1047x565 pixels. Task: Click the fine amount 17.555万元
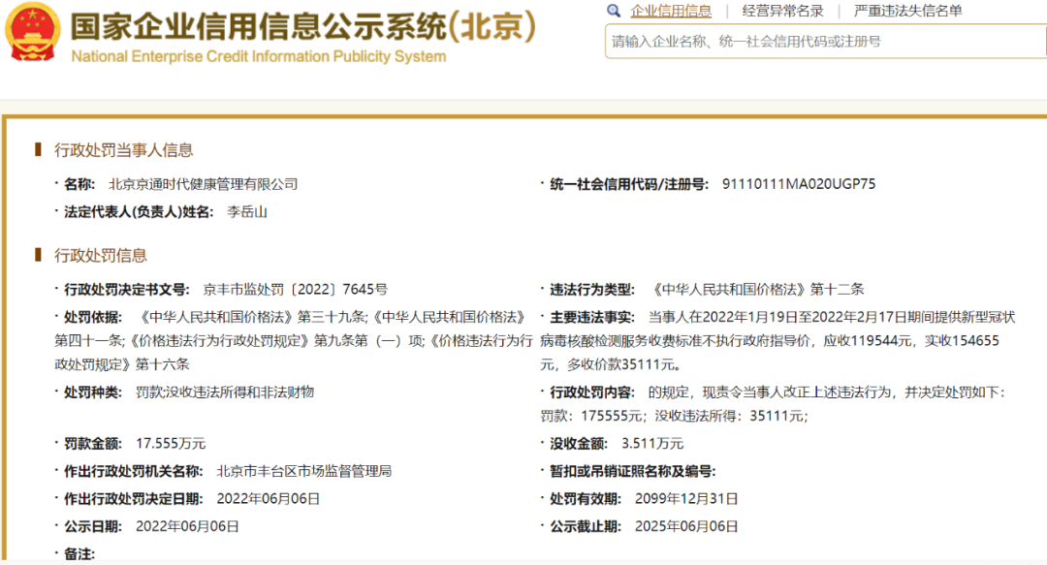point(171,444)
